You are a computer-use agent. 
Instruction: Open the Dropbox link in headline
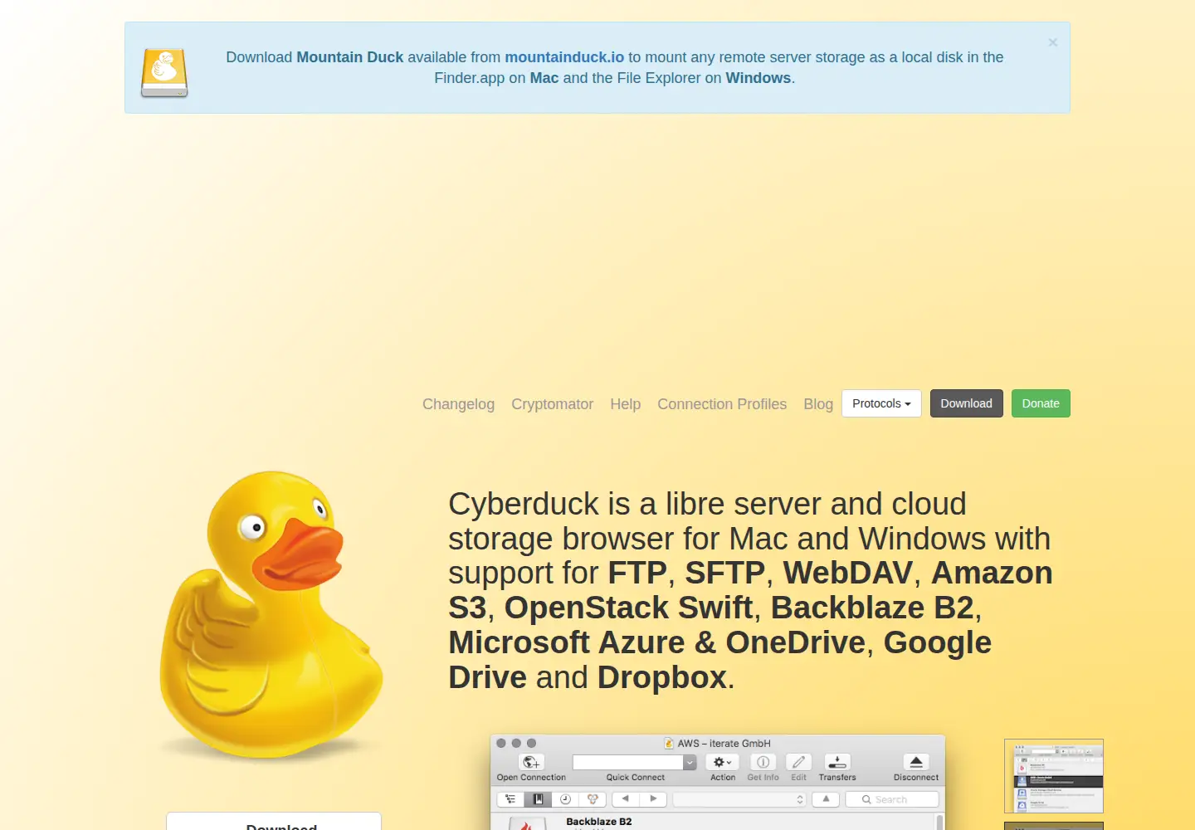662,678
